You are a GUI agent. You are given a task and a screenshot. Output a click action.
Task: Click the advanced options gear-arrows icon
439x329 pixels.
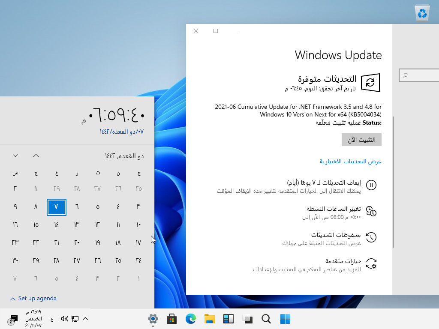pyautogui.click(x=371, y=263)
